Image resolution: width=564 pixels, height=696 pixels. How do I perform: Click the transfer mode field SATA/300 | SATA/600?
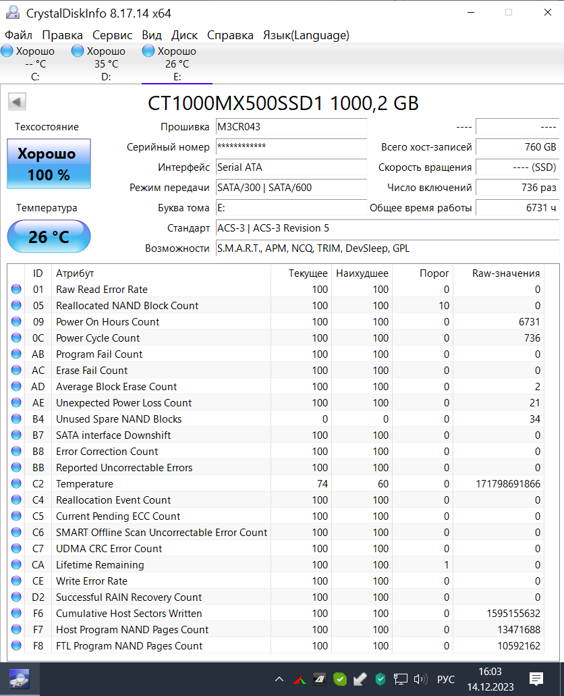click(x=291, y=187)
